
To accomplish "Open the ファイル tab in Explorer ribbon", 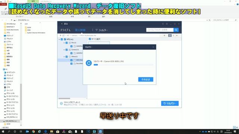I will pos(3,4).
